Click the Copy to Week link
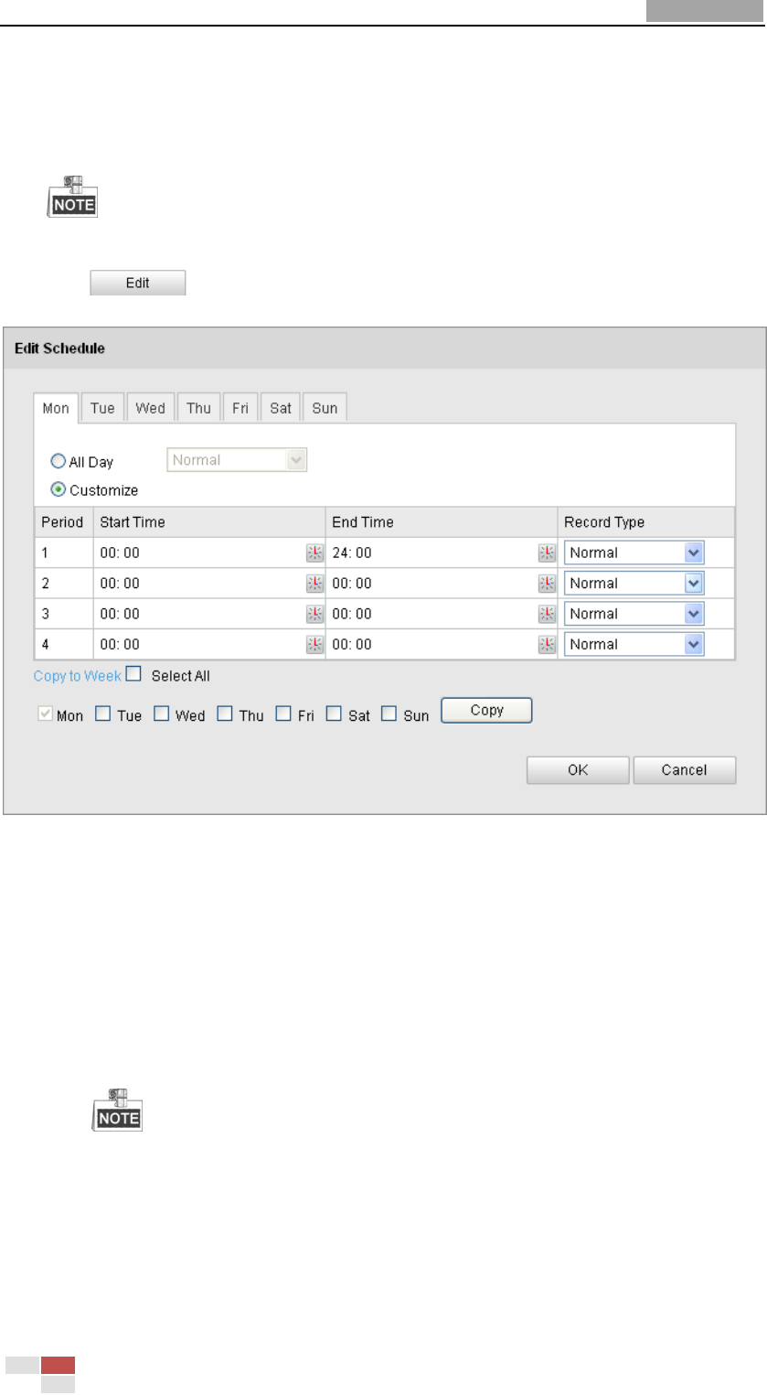 click(x=77, y=676)
